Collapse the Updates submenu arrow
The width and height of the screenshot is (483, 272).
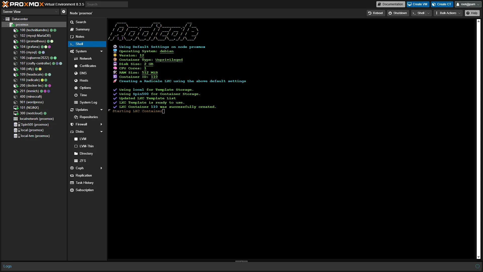point(101,110)
